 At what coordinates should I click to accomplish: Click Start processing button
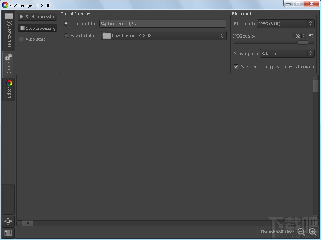(x=38, y=17)
